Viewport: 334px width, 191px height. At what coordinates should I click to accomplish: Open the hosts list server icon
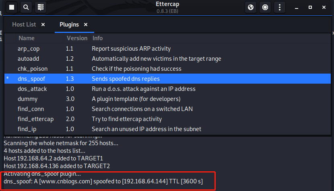39,7
